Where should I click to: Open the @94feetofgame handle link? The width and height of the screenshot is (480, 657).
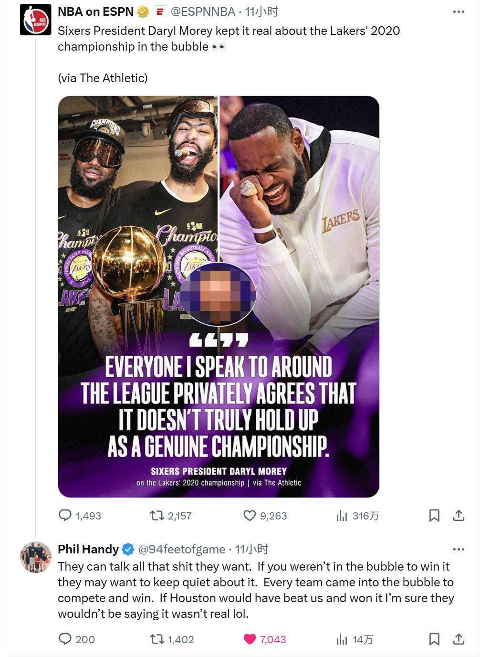182,549
